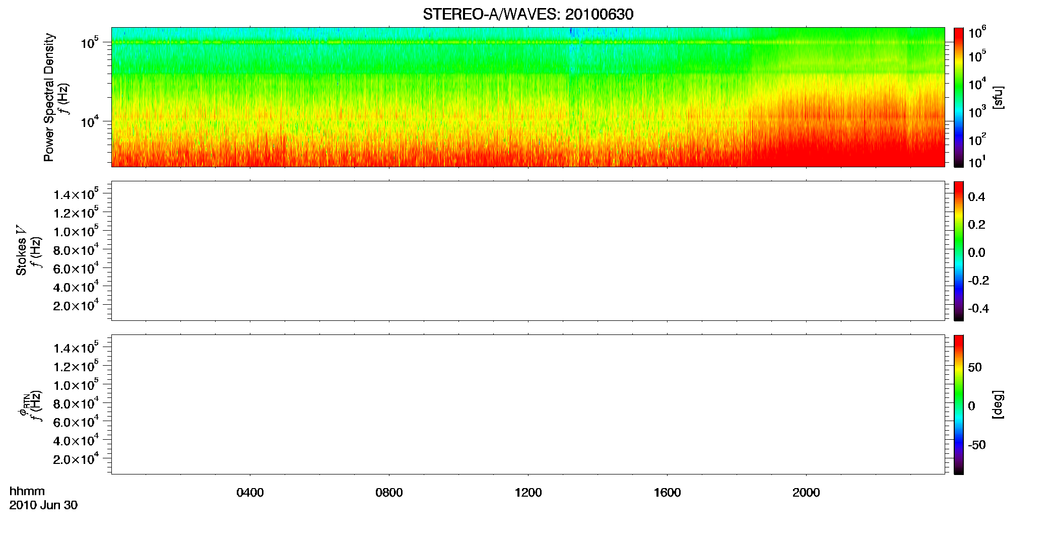Click the empty Stokes V plot panel
Image resolution: width=1056 pixels, height=544 pixels.
[528, 251]
